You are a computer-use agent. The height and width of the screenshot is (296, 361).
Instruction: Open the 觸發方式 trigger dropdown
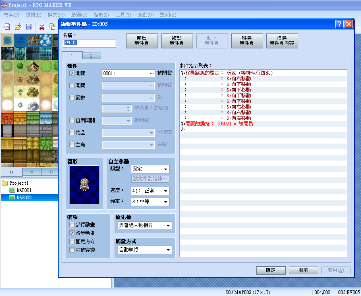pyautogui.click(x=145, y=250)
